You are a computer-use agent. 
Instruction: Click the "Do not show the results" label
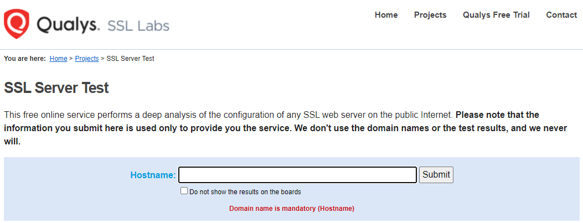[245, 192]
